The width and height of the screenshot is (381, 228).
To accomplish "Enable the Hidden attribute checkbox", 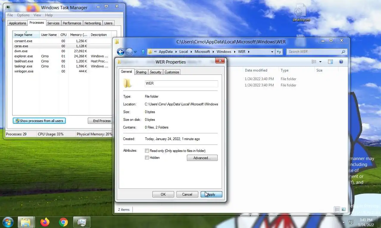I will (x=147, y=158).
